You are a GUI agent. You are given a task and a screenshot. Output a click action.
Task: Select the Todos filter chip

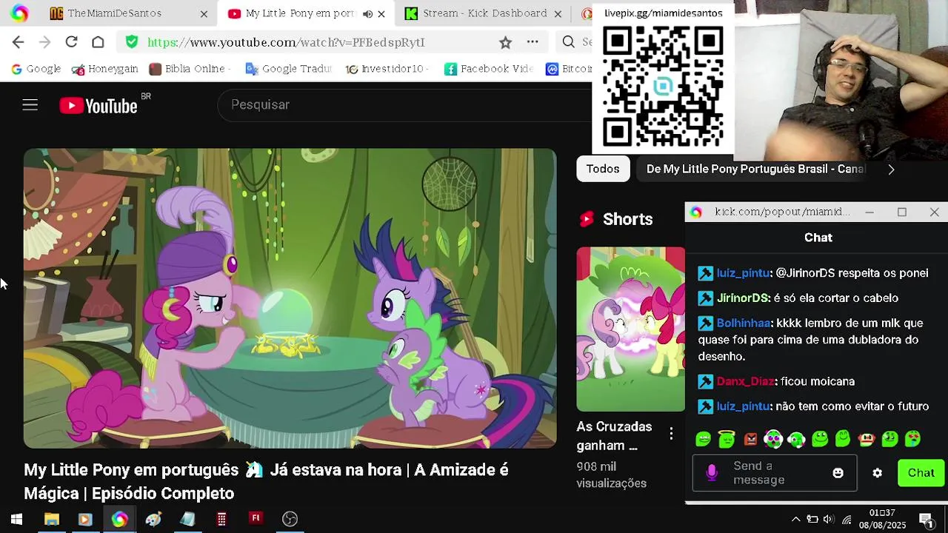pyautogui.click(x=603, y=170)
